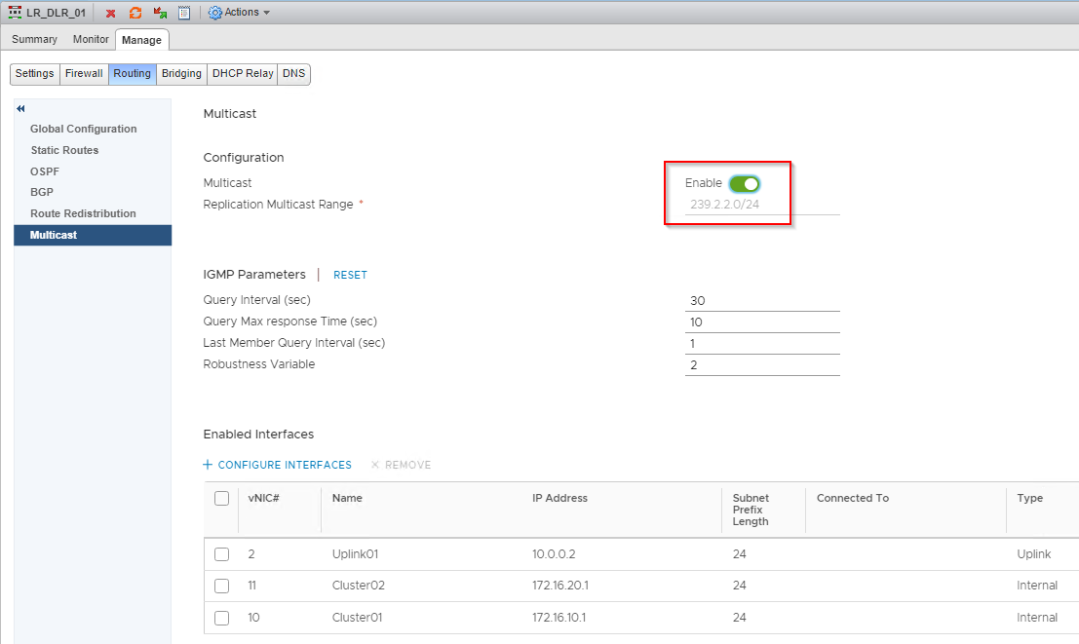Collapse the left routing navigation panel
This screenshot has width=1079, height=644.
(x=20, y=108)
